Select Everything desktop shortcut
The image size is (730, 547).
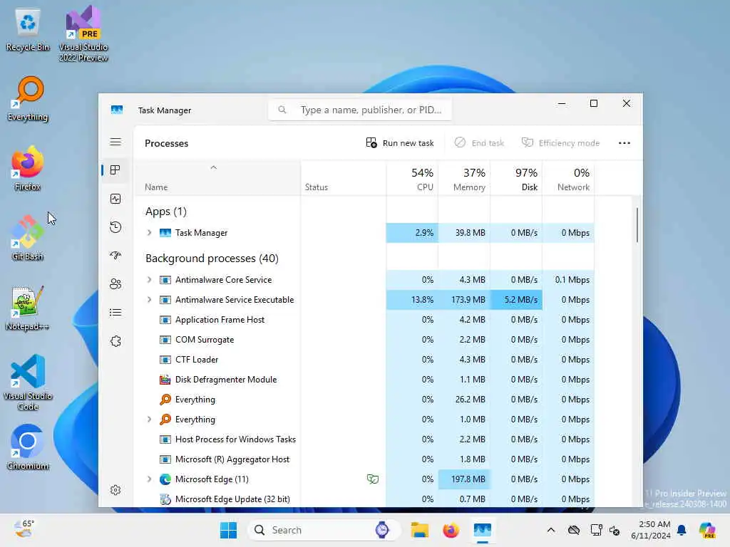(28, 99)
